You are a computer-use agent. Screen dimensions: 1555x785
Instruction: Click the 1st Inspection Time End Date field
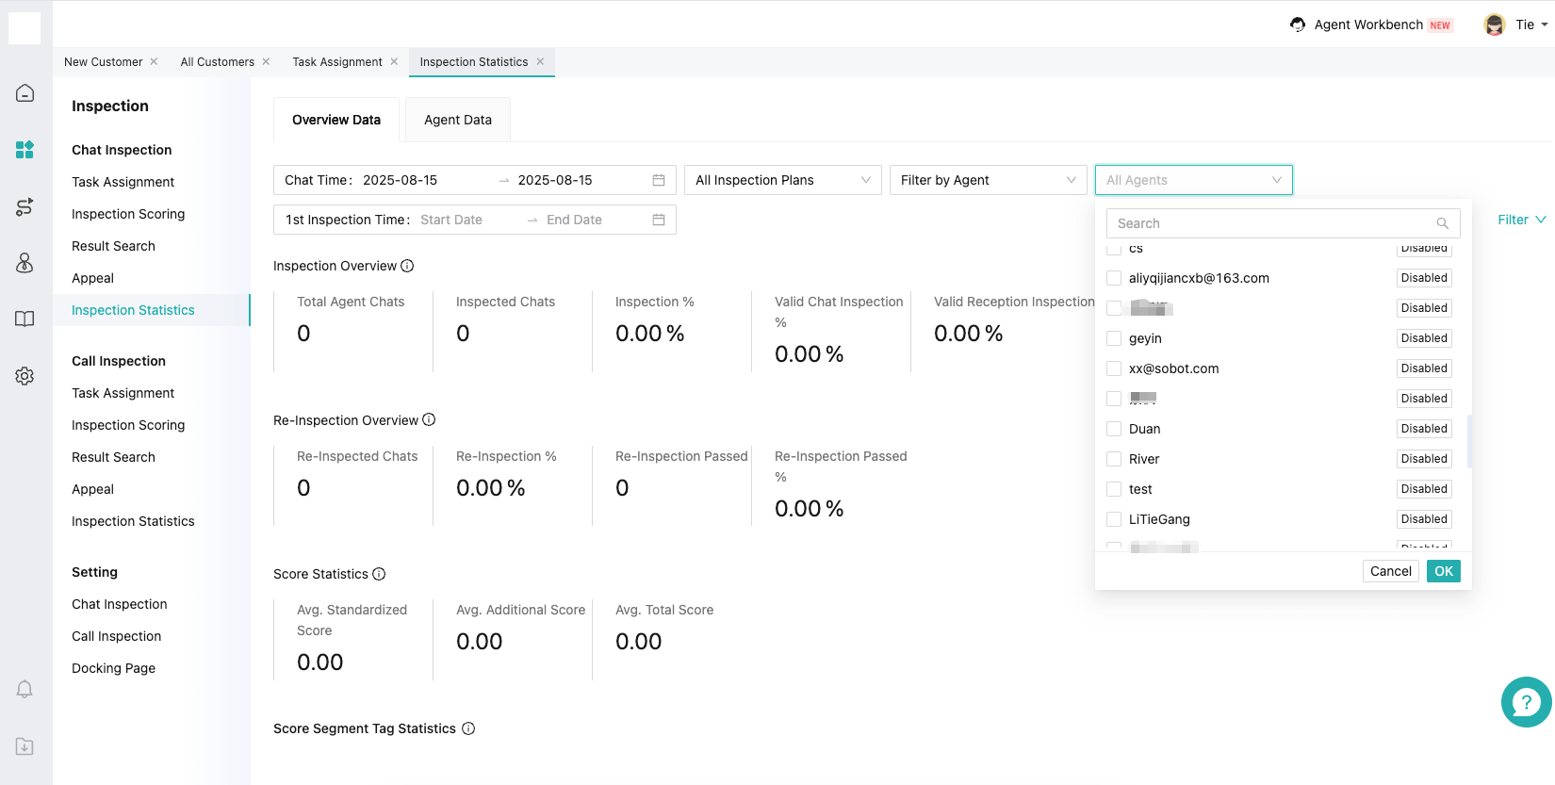(x=574, y=220)
